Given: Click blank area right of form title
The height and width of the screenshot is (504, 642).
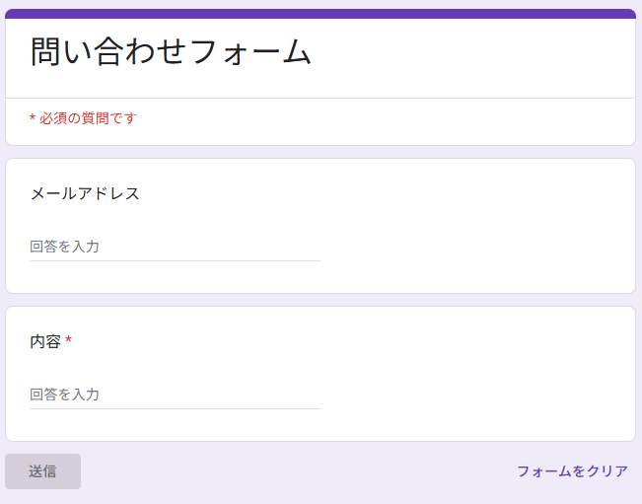Looking at the screenshot, I should point(473,54).
